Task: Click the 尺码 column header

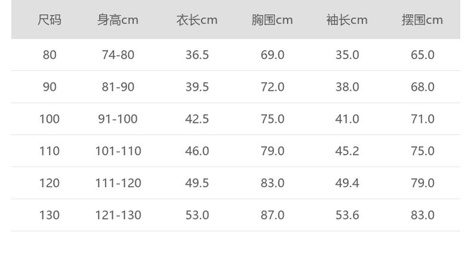Action: coord(49,20)
